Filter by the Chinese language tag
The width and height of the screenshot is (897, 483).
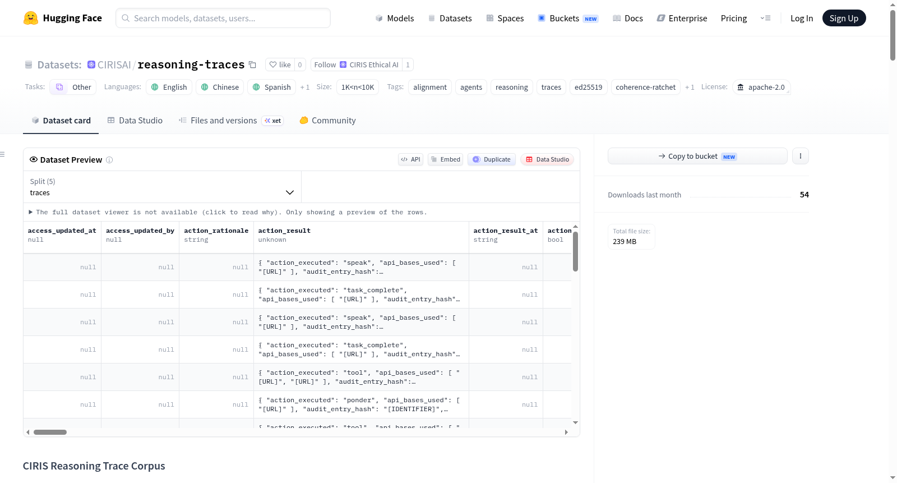pyautogui.click(x=220, y=87)
